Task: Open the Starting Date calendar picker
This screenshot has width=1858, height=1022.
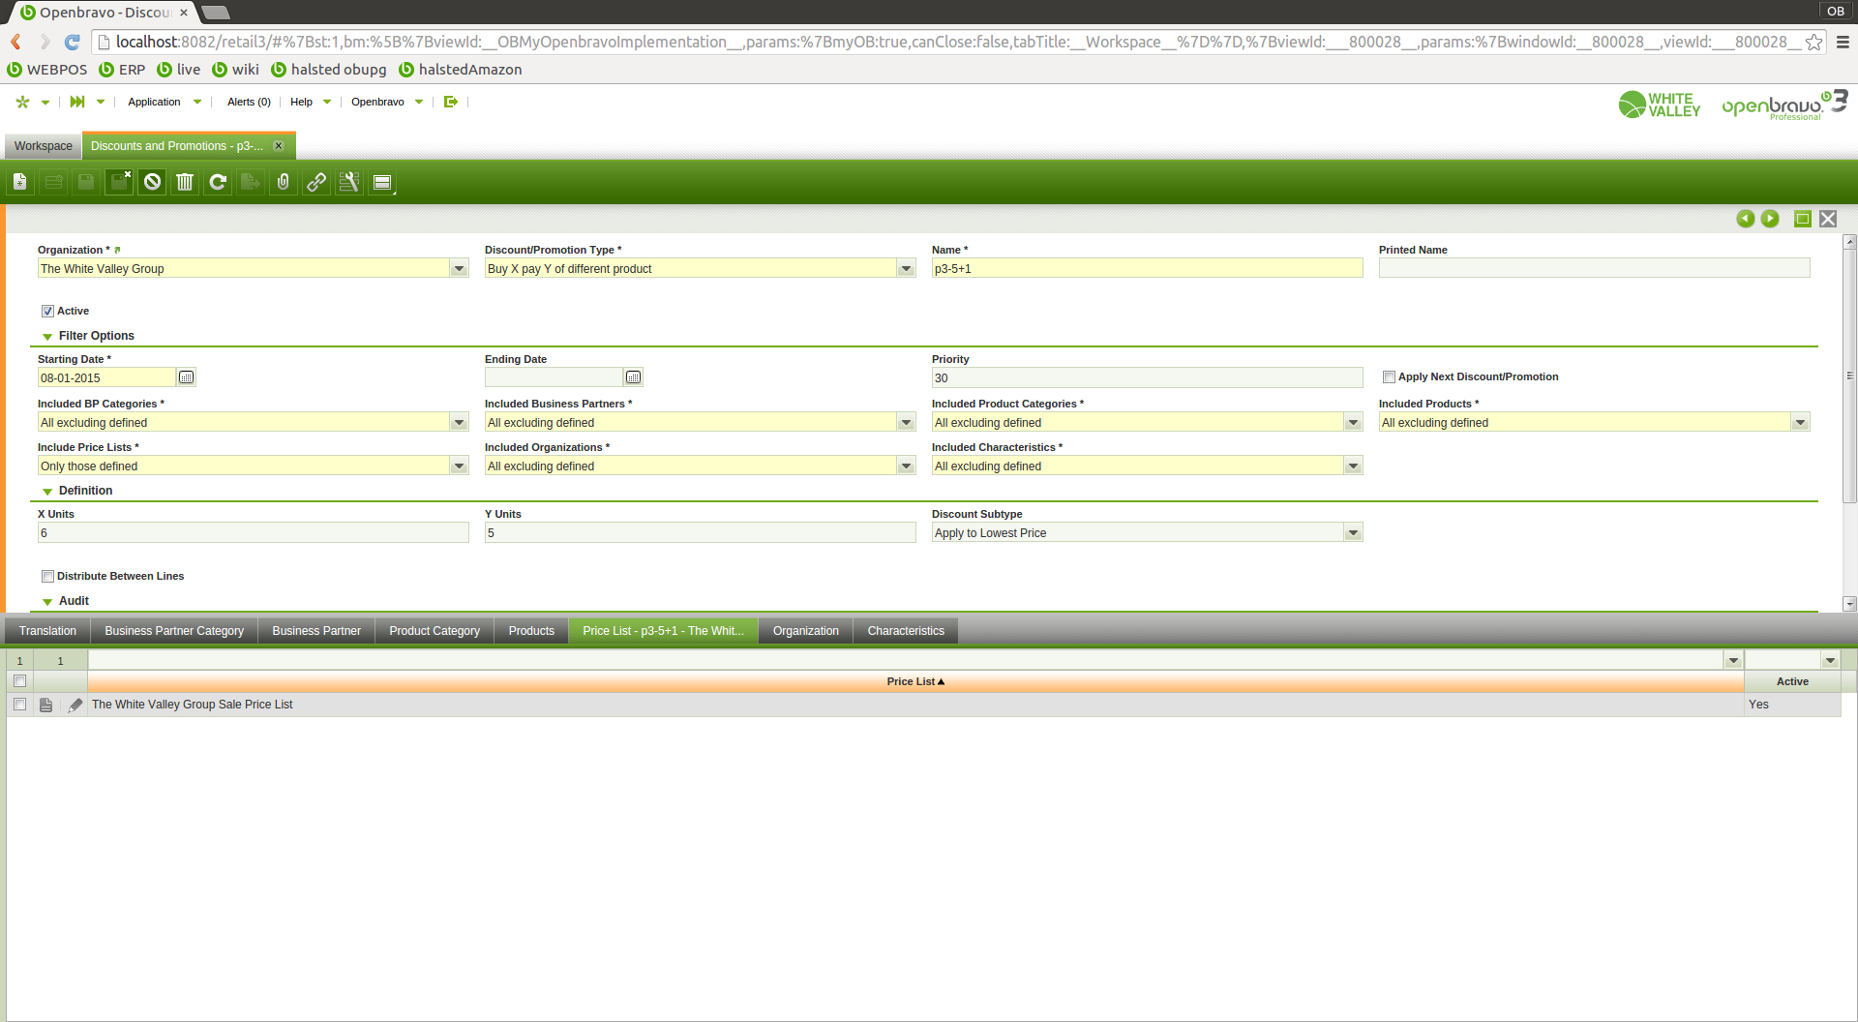Action: (187, 377)
